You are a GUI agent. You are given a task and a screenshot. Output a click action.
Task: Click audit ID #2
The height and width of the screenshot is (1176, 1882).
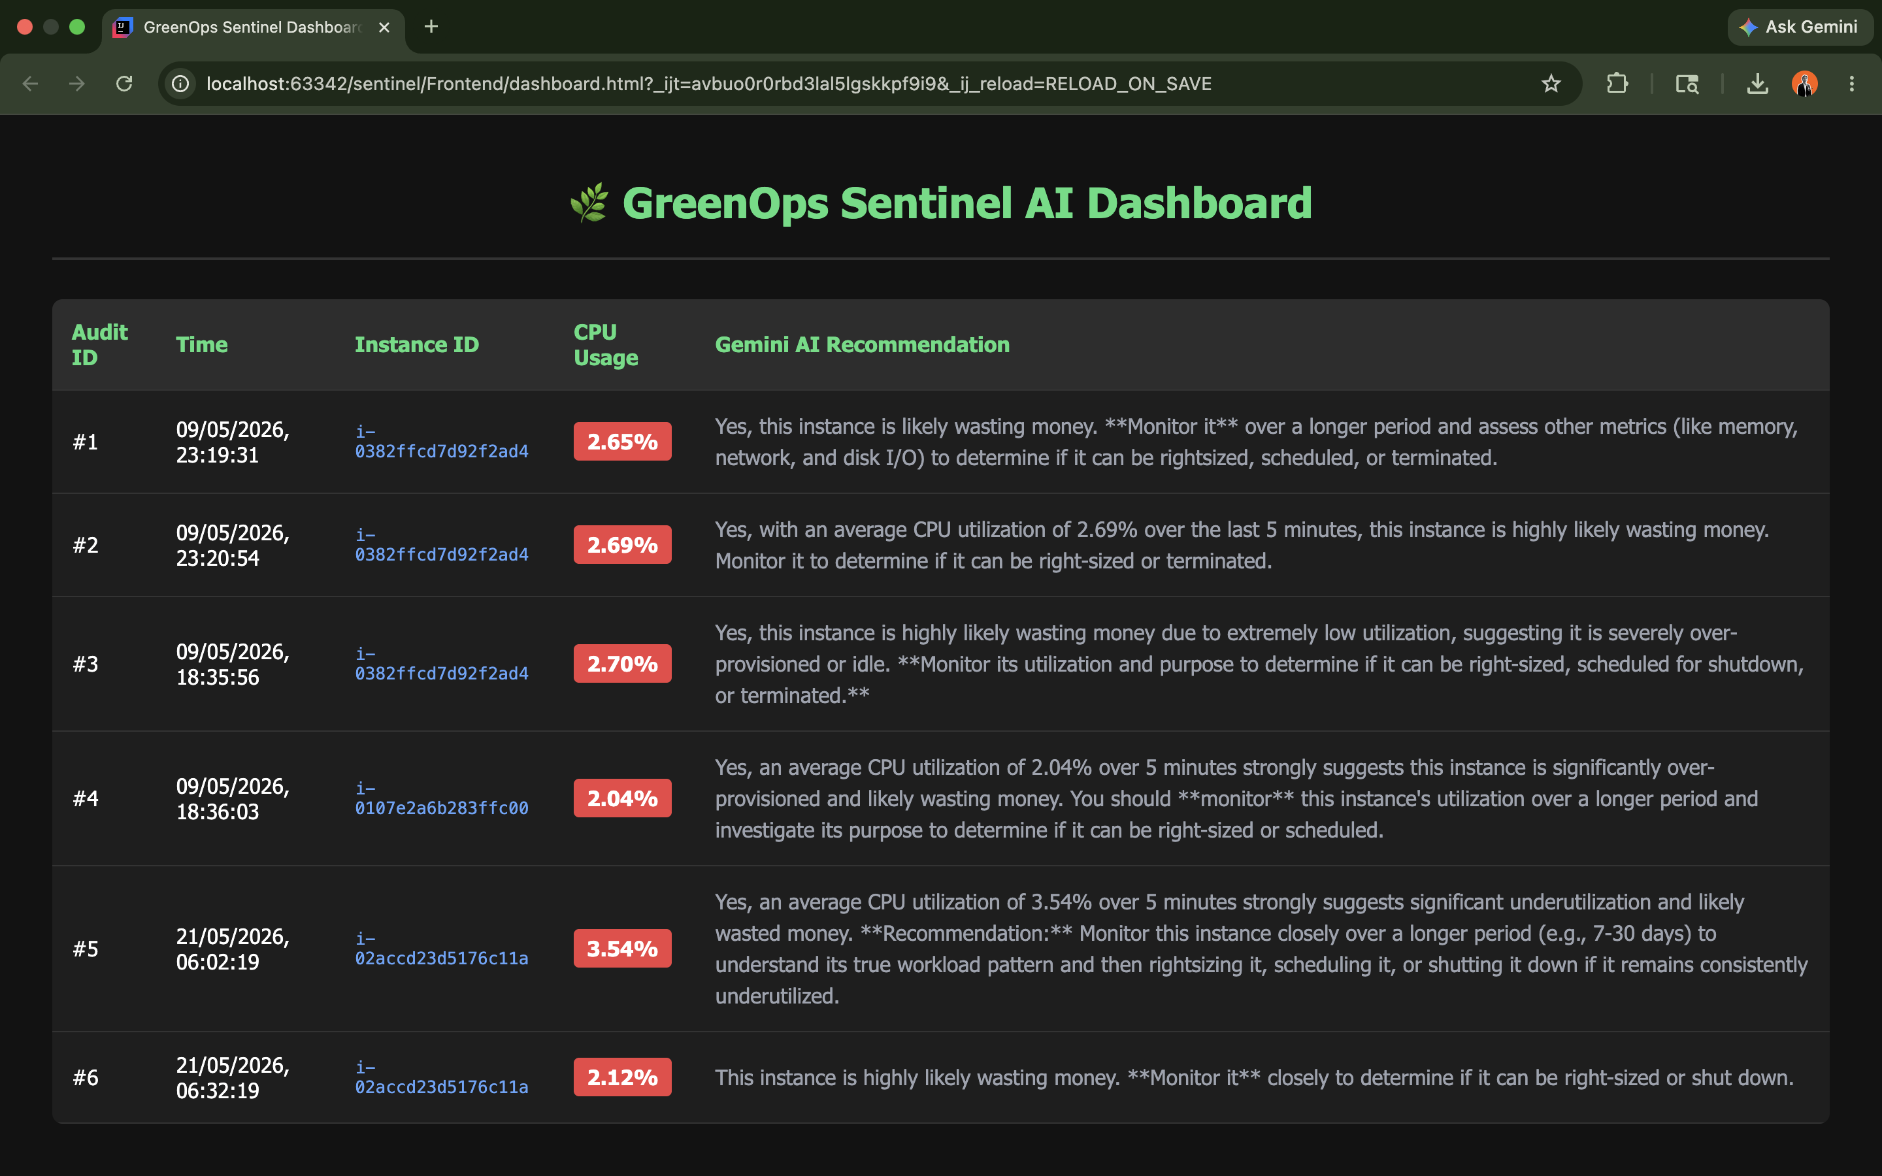click(86, 546)
